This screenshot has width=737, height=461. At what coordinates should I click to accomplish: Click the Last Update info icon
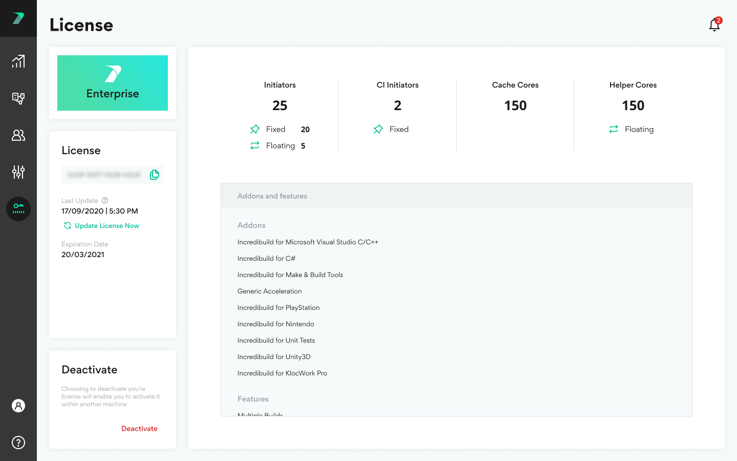pyautogui.click(x=105, y=200)
